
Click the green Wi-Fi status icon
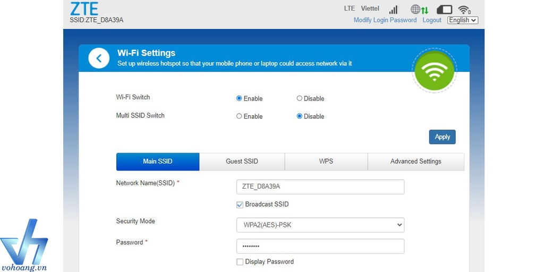[x=434, y=71]
